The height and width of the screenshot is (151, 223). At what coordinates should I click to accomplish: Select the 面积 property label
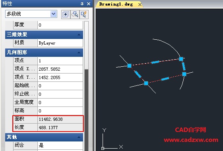point(19,119)
